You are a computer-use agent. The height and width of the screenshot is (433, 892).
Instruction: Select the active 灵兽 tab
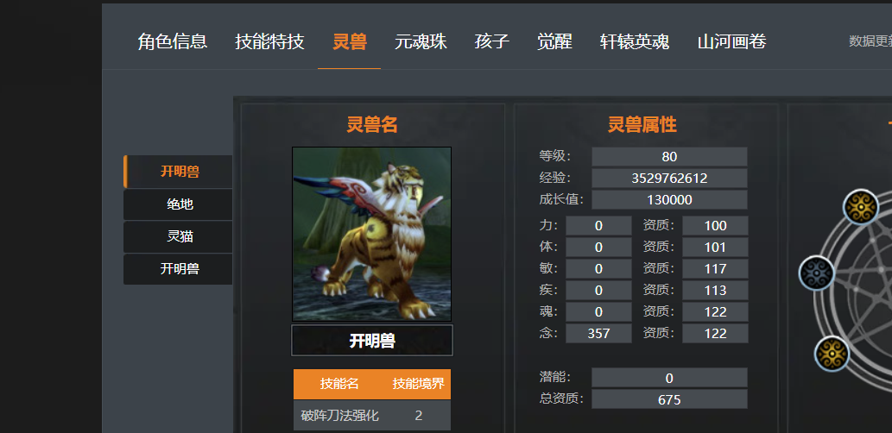coord(350,41)
